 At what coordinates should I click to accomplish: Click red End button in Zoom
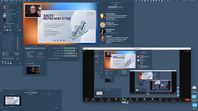pos(187,100)
